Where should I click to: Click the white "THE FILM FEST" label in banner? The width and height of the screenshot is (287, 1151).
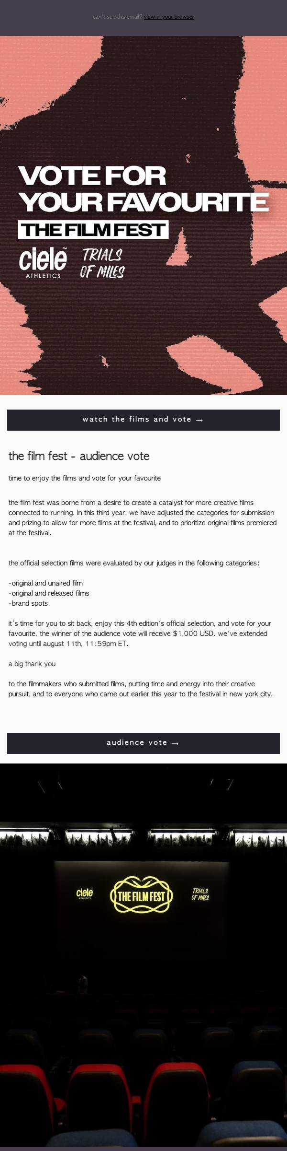(93, 230)
